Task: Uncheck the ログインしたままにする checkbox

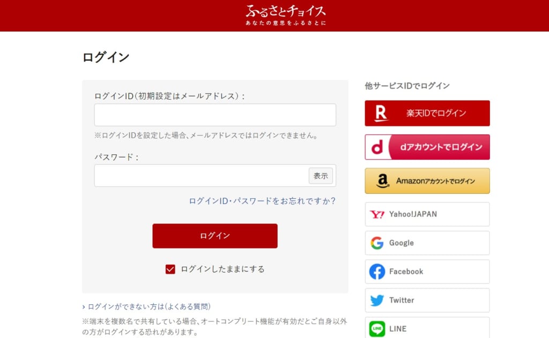Action: [x=170, y=269]
